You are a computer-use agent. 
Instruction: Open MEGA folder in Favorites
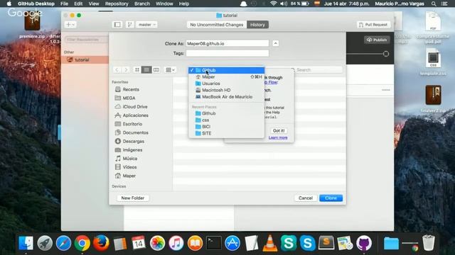click(129, 98)
